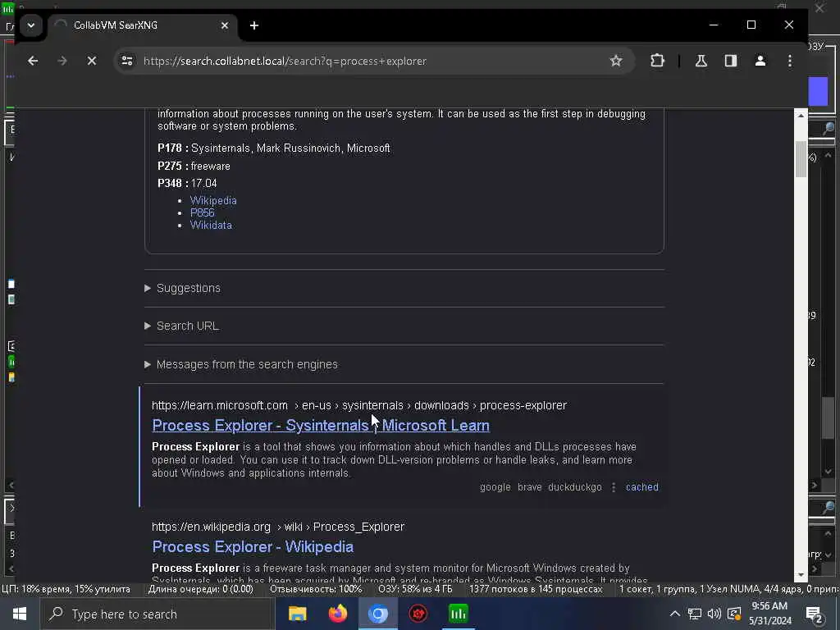Stop loading the page
840x630 pixels.
click(92, 61)
